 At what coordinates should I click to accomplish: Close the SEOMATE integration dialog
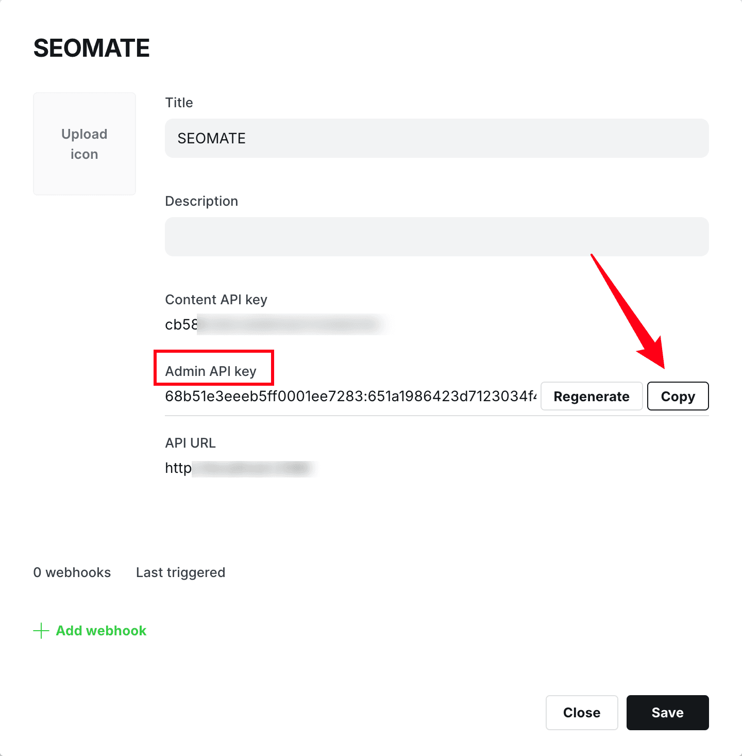pos(582,713)
